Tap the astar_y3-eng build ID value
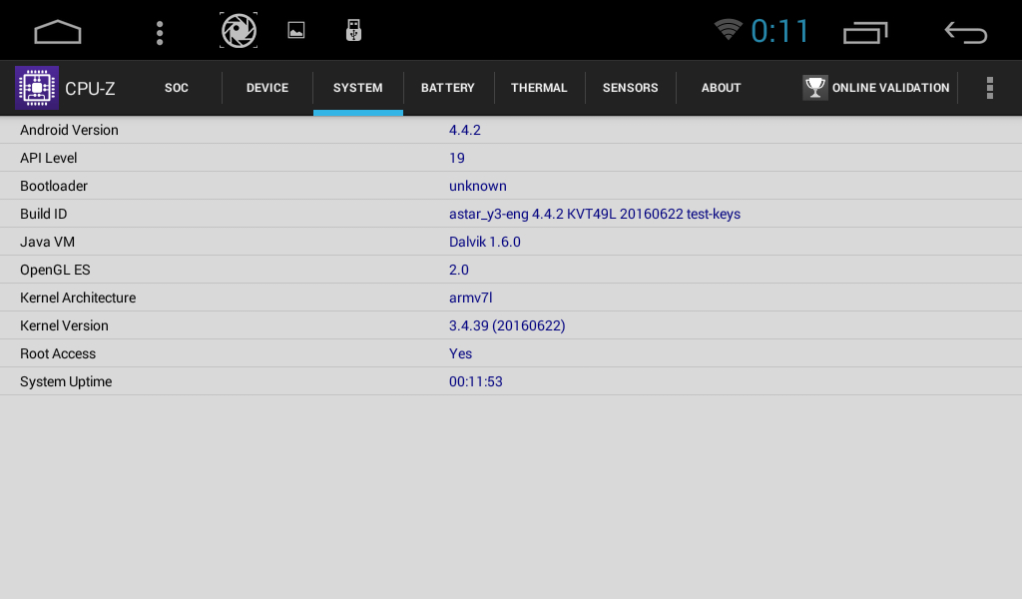 [595, 214]
